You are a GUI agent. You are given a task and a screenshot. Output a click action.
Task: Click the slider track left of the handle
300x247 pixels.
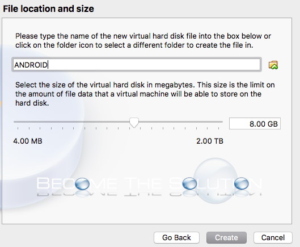click(71, 122)
